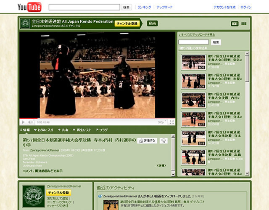269x210 pixels.
Task: Switch to grid view layout icon
Action: (x=244, y=24)
